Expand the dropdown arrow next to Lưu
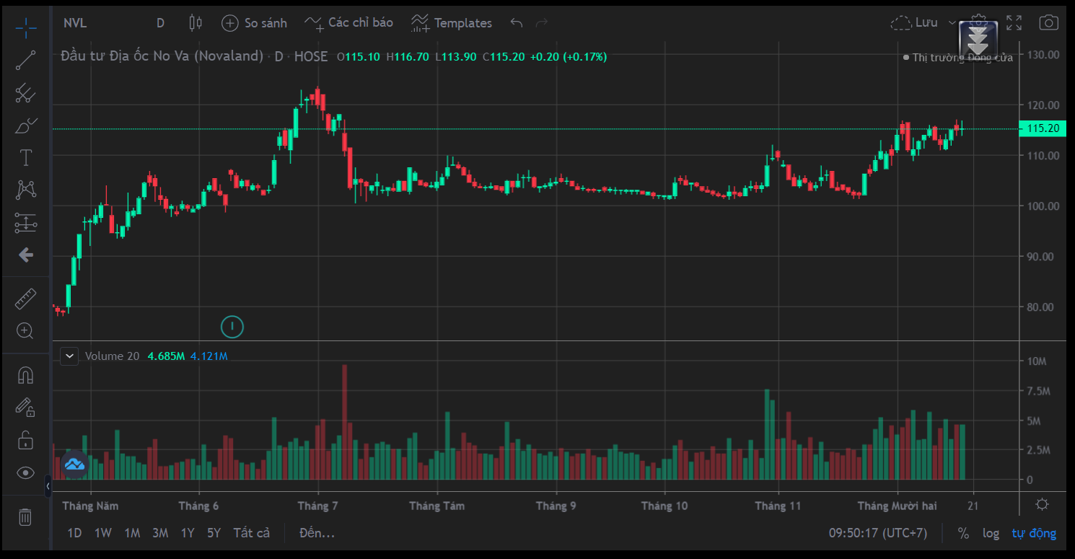This screenshot has height=559, width=1075. point(952,23)
